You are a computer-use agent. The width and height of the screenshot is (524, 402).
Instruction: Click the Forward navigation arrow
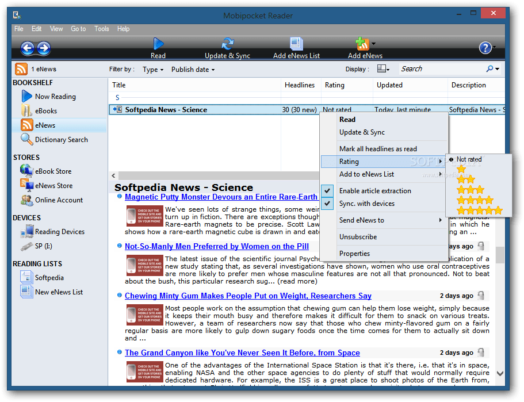44,48
